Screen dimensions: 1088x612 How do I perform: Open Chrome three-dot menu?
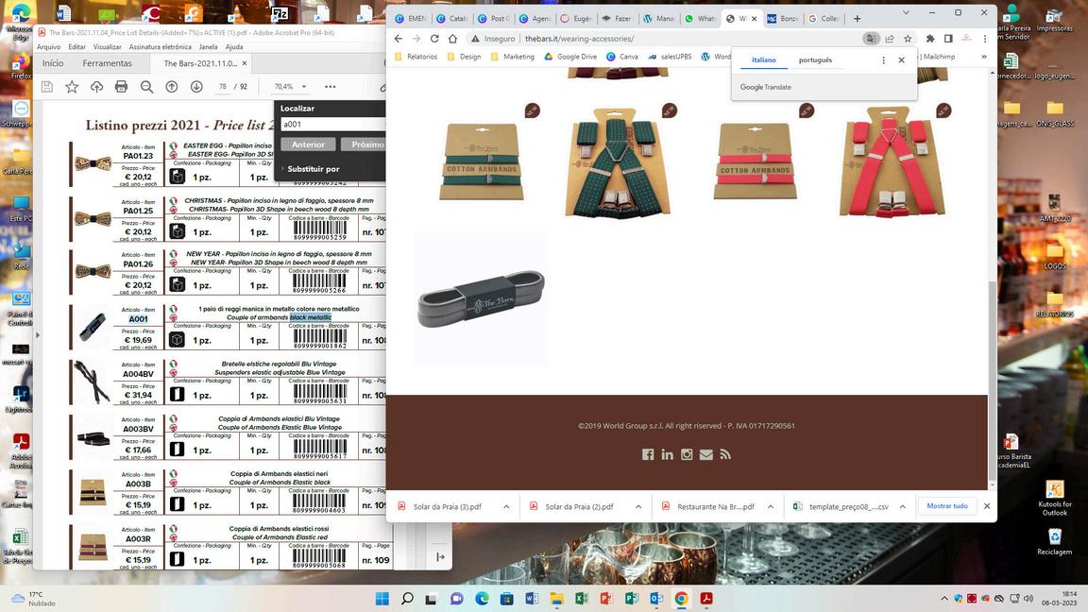(985, 39)
